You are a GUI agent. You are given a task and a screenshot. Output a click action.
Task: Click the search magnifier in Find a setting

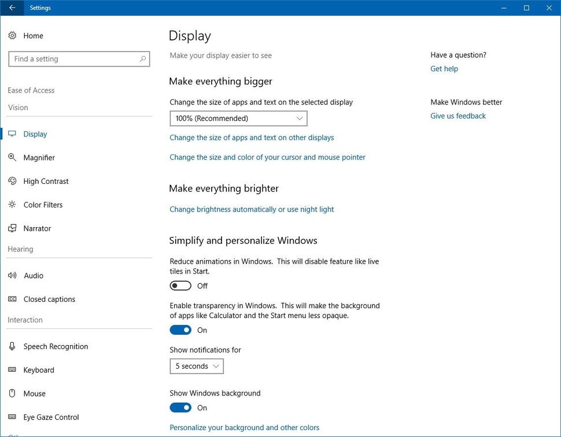[x=142, y=58]
